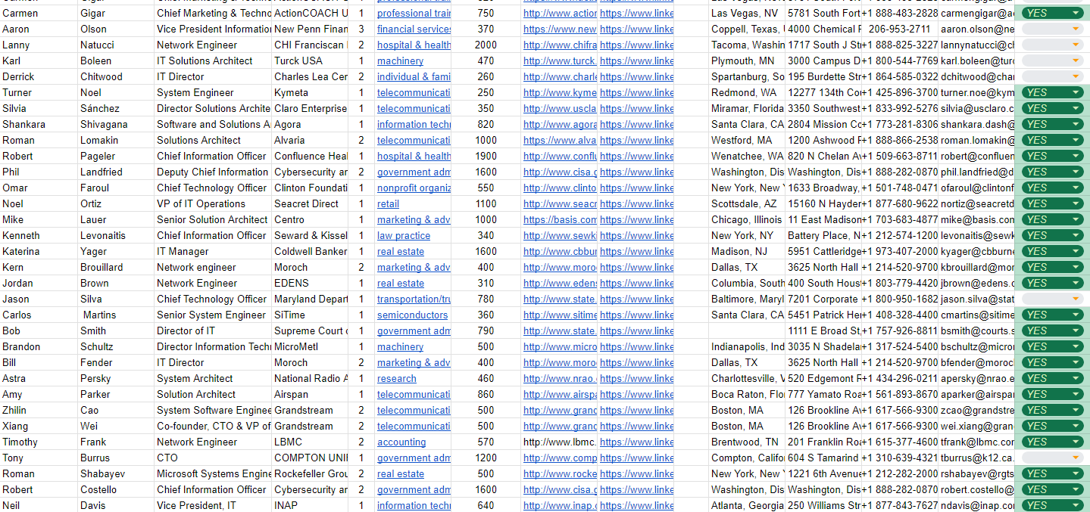Visit the www.turck website link
This screenshot has height=512, width=1090.
point(560,61)
